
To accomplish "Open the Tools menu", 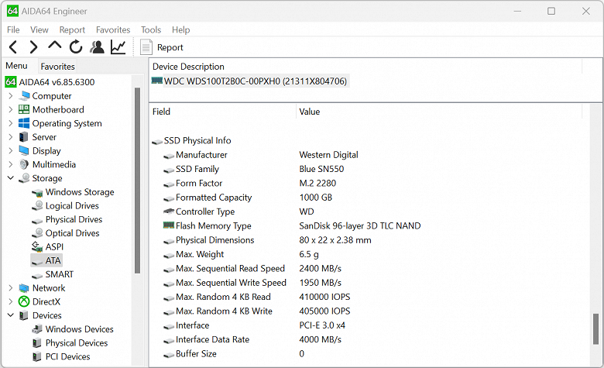I will (150, 29).
